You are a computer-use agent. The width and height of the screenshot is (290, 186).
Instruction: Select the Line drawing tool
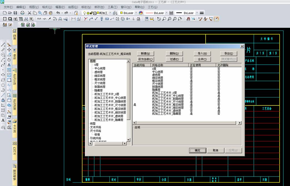[3, 45]
